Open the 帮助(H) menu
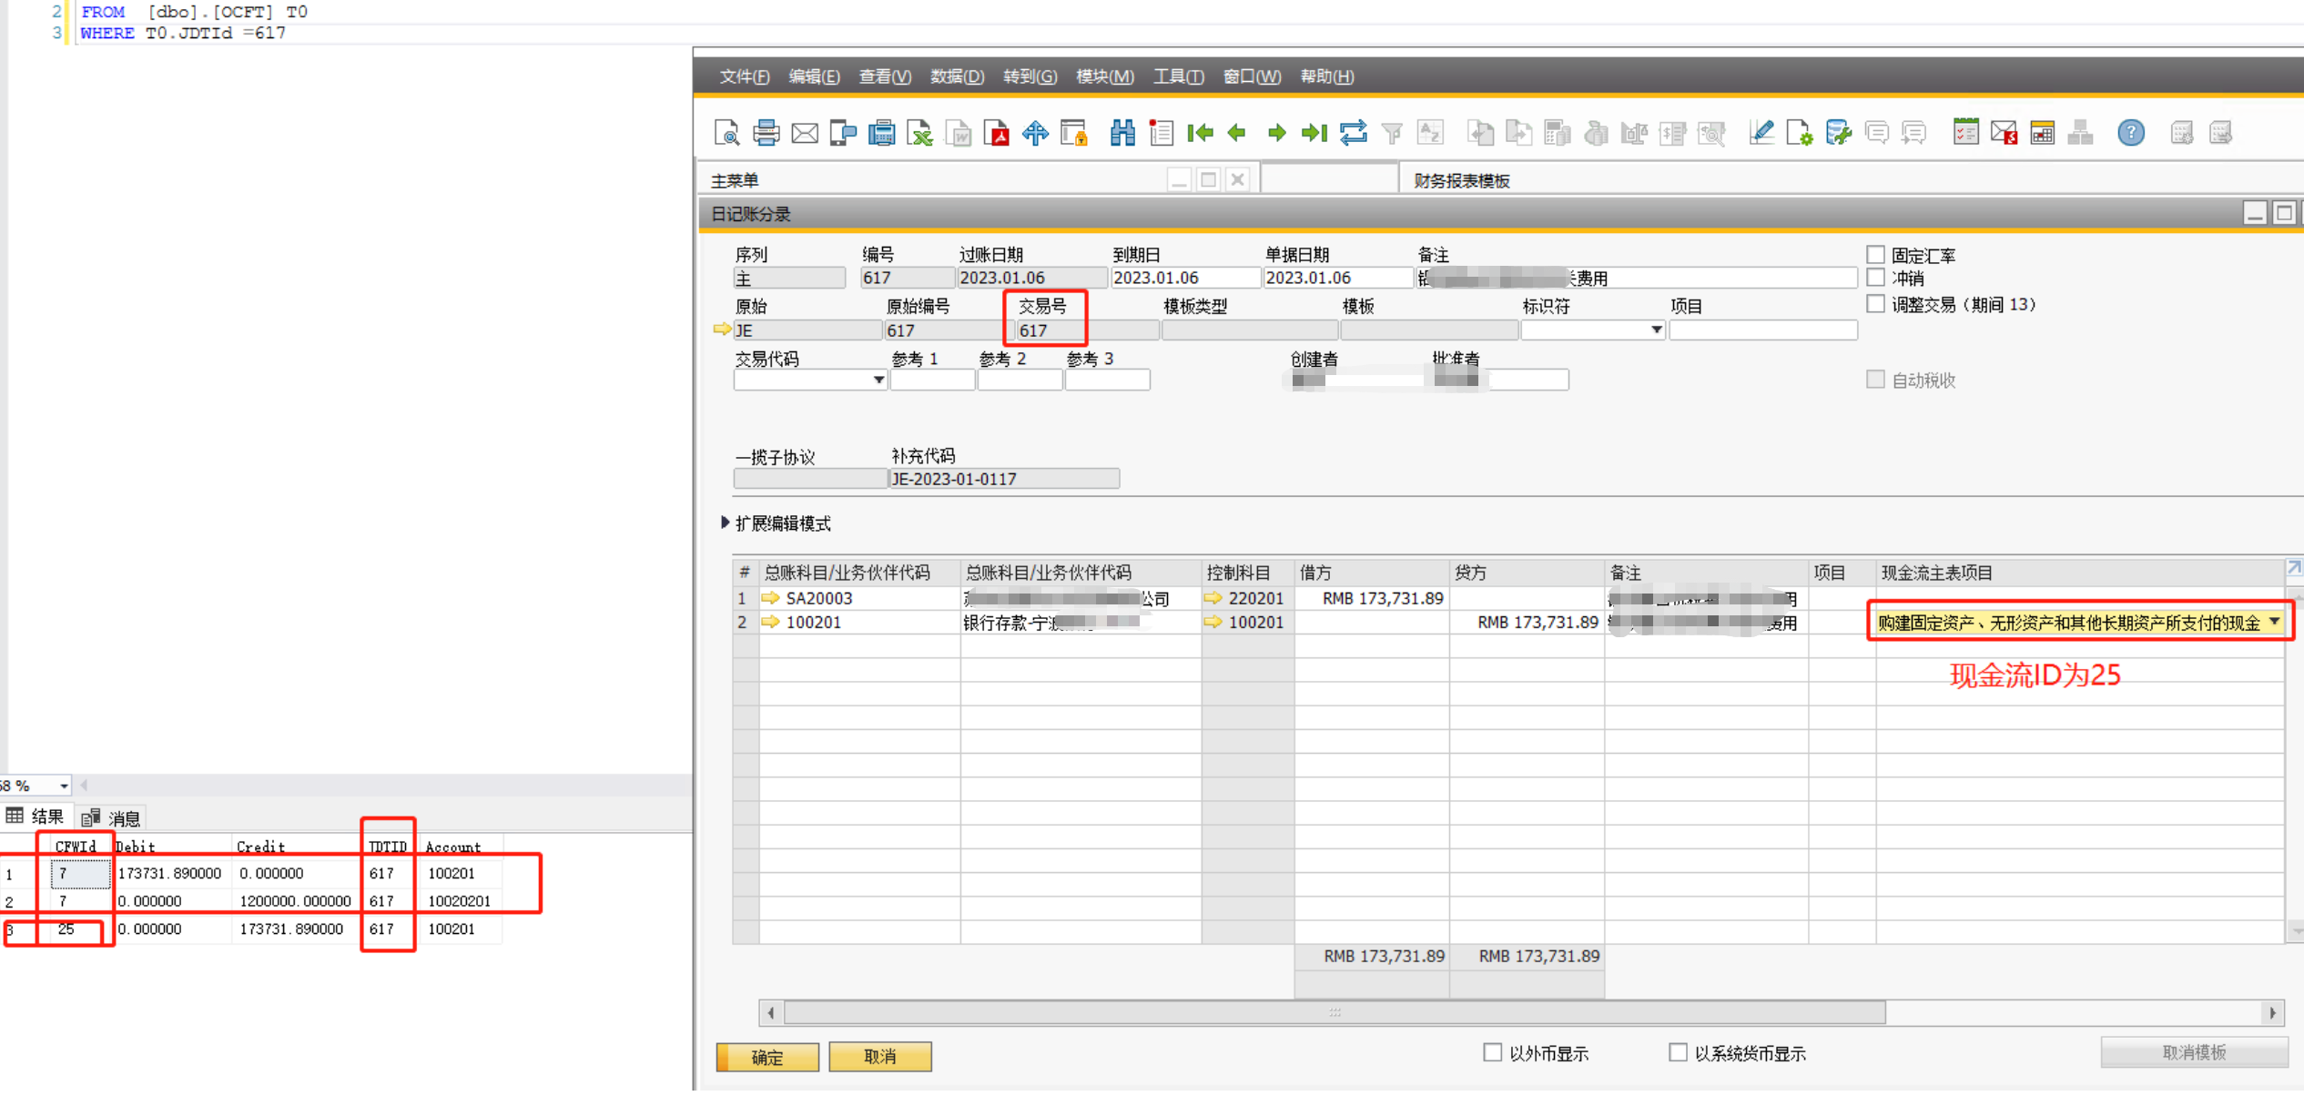The width and height of the screenshot is (2304, 1096). point(1326,77)
